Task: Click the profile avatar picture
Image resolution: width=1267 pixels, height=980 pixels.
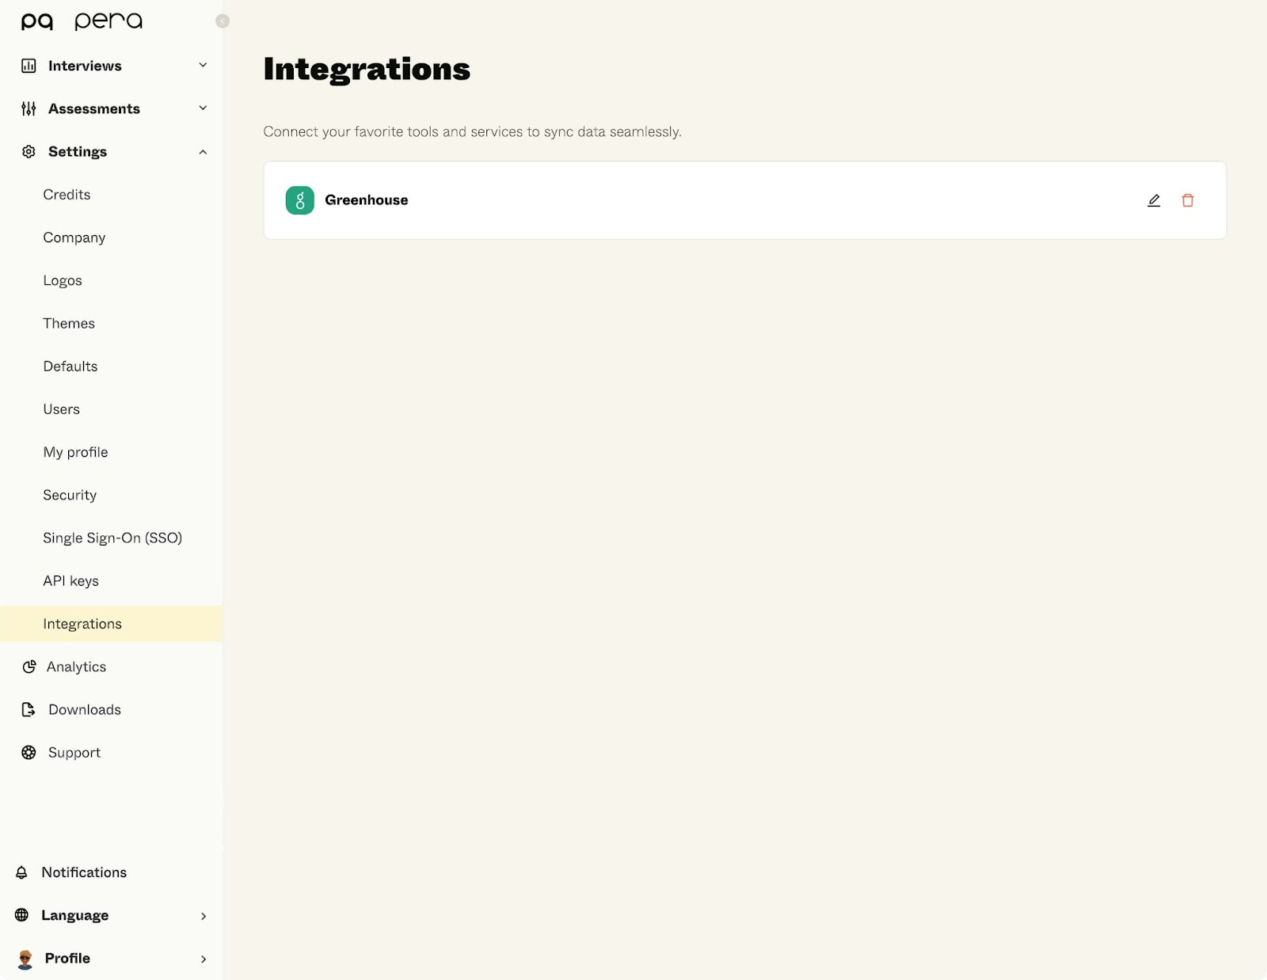Action: (25, 959)
